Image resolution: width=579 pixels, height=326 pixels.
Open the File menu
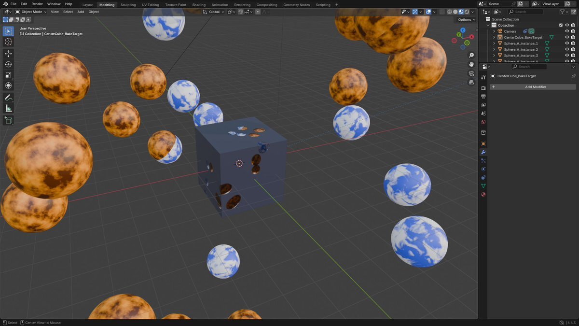point(14,4)
